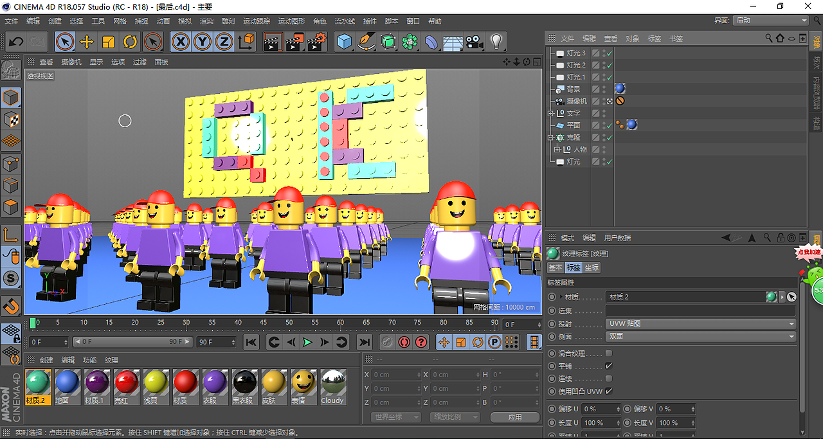Viewport: 823px width, 439px height.
Task: Open the 插件 menu
Action: click(370, 21)
